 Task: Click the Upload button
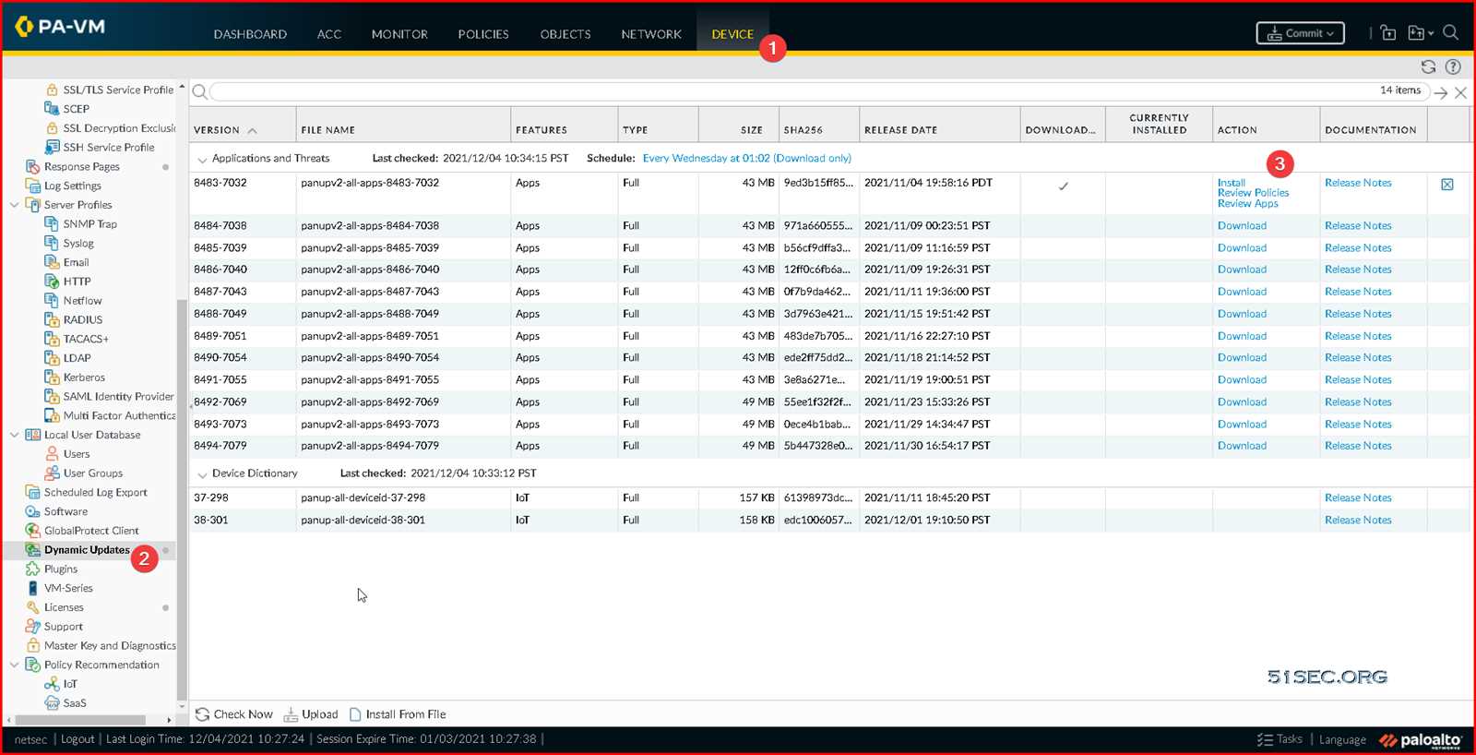(311, 714)
